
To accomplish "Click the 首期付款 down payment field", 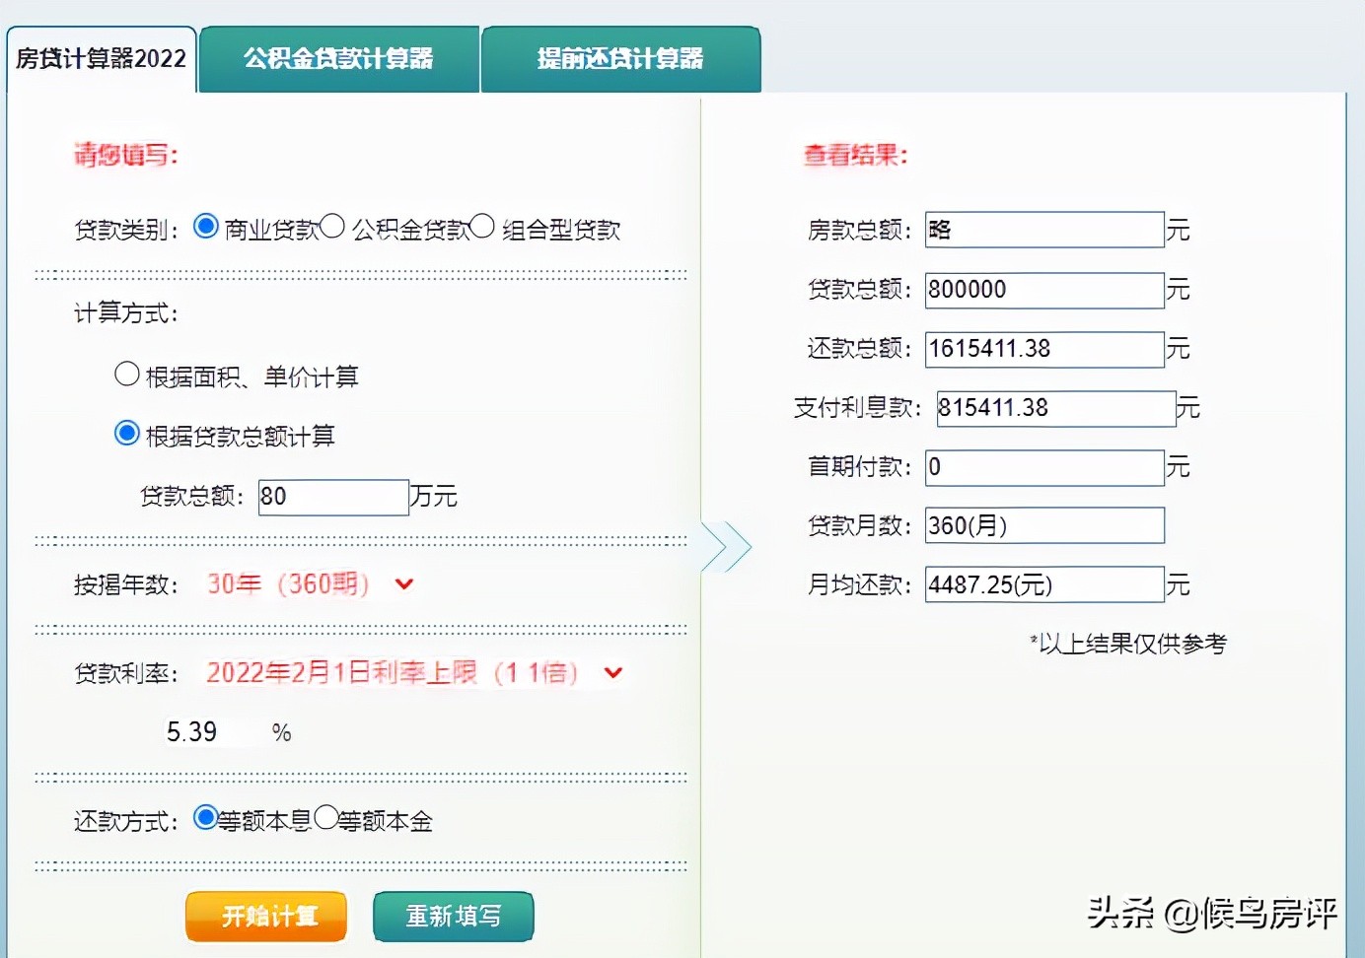I will [x=1042, y=466].
